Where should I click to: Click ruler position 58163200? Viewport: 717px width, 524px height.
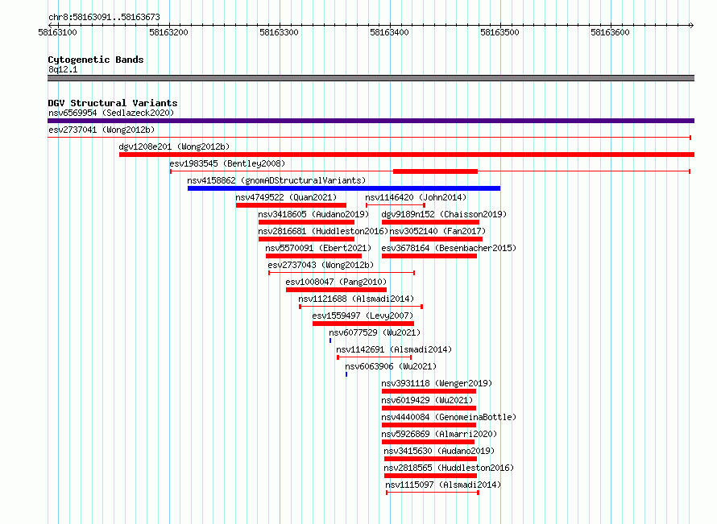[x=168, y=32]
